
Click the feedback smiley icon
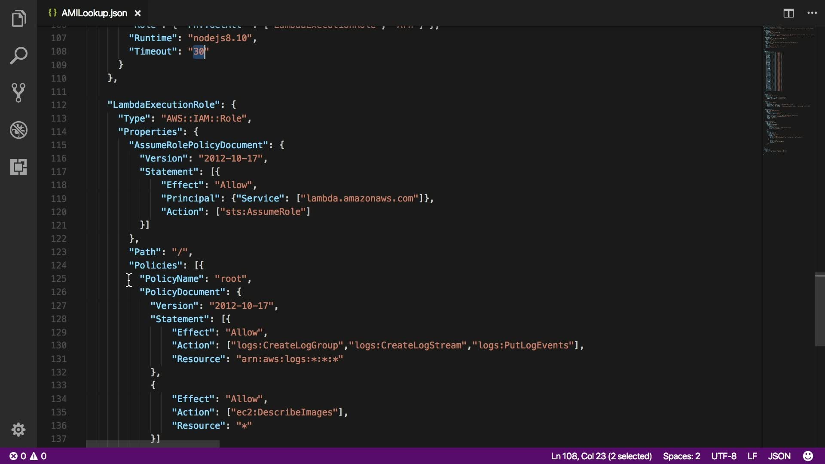click(808, 456)
